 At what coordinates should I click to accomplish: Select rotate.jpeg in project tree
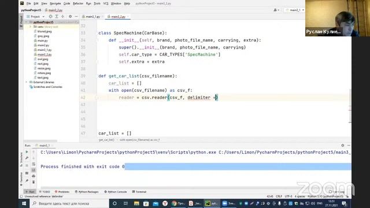tap(44, 73)
